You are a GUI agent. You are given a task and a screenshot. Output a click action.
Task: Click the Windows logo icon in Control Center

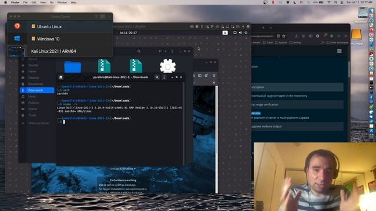point(17,38)
